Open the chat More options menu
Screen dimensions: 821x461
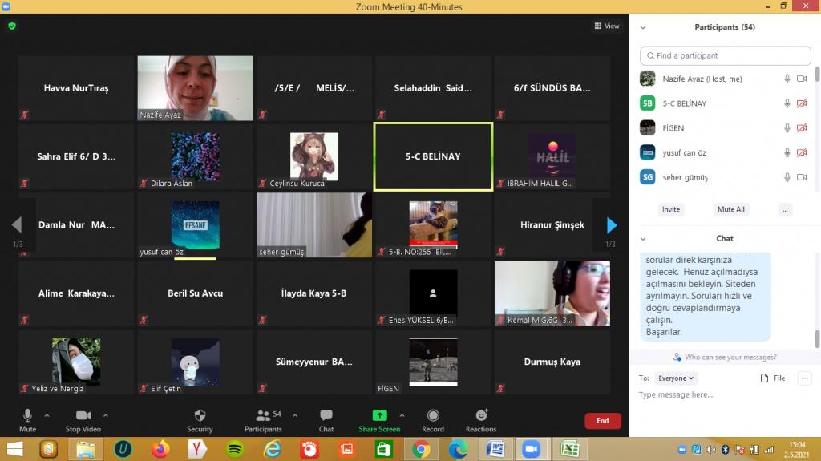pyautogui.click(x=805, y=378)
